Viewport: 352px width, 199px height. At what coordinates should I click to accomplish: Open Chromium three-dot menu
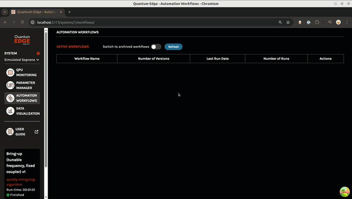(x=346, y=22)
